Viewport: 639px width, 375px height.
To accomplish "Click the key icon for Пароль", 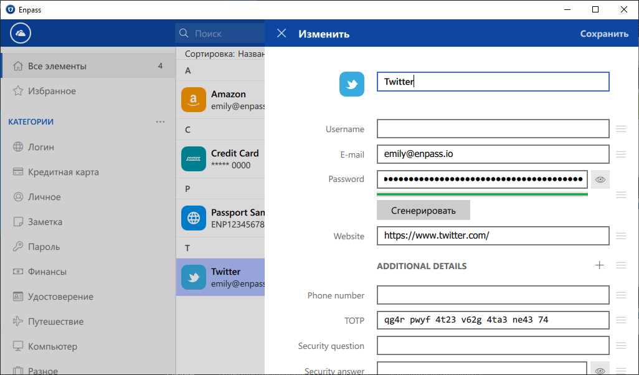I will coord(18,246).
